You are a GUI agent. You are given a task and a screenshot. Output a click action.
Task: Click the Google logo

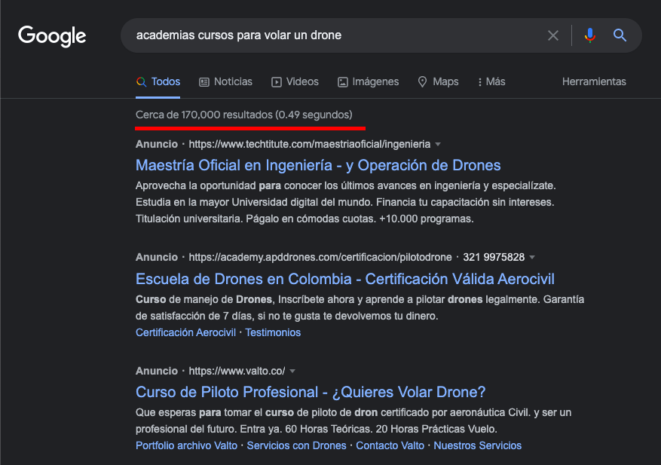point(52,36)
